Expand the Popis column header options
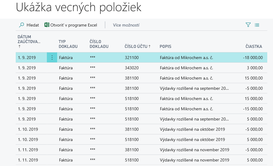 click(x=165, y=46)
